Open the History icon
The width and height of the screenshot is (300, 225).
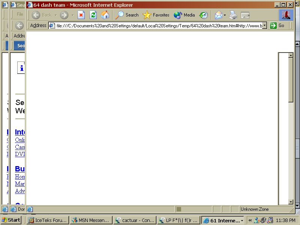[203, 15]
